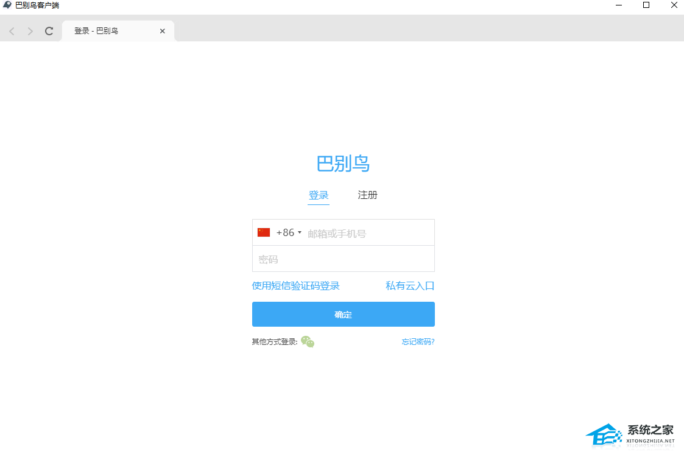Open the 忘记密码? link
Image resolution: width=684 pixels, height=452 pixels.
click(x=418, y=342)
